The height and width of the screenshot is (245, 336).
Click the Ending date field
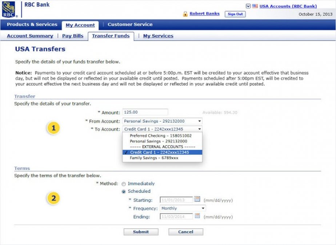coord(176,216)
